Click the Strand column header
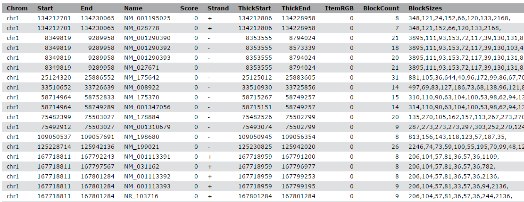The height and width of the screenshot is (202, 524). [x=218, y=8]
